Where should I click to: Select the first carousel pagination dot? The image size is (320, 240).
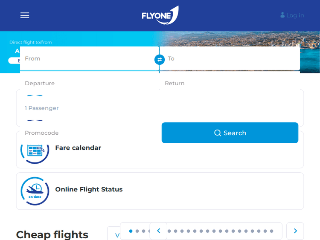131,231
